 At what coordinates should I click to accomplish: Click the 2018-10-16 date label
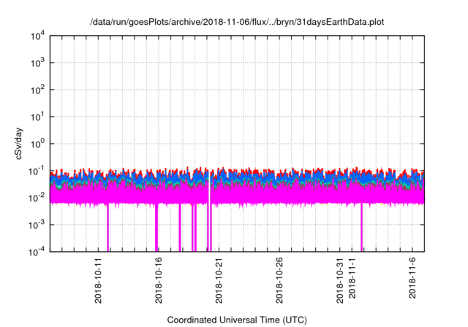point(159,280)
